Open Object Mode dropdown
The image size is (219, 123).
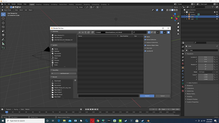[7, 10]
